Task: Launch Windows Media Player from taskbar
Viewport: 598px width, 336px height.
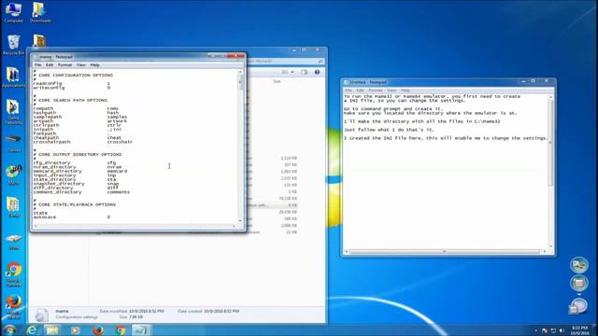Action: pos(75,330)
